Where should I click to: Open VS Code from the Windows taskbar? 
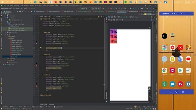tap(96, 2)
